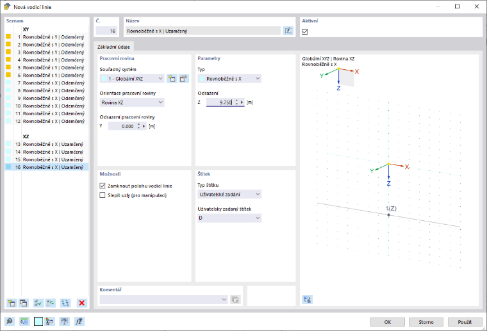Click the renumber icon below list
The width and height of the screenshot is (487, 331).
(65, 303)
